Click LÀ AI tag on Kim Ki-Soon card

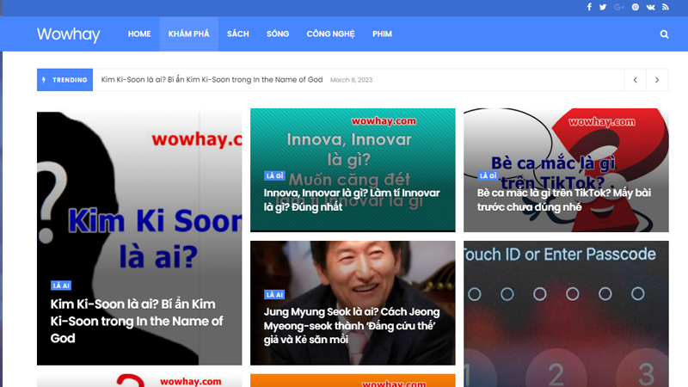pyautogui.click(x=61, y=286)
